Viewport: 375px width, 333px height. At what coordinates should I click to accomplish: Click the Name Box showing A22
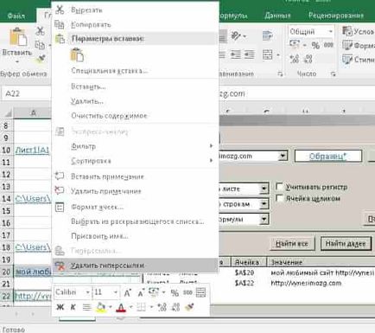point(28,93)
